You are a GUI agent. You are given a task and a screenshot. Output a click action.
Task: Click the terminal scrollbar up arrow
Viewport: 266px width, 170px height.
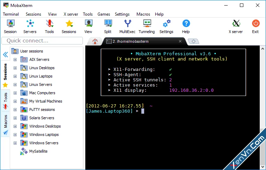tap(263, 48)
